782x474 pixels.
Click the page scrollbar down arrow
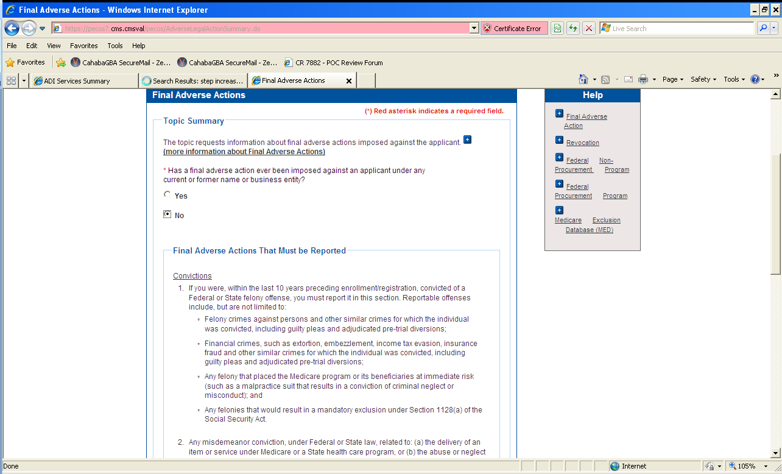coord(776,453)
